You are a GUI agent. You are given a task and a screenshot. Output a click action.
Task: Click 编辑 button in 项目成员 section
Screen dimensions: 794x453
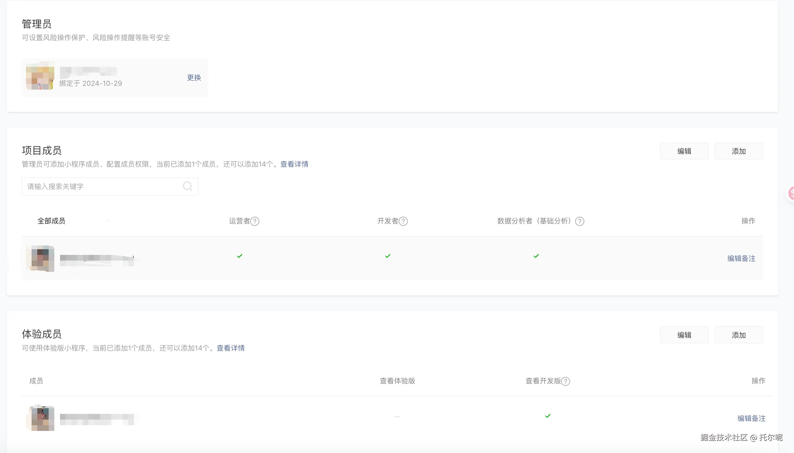coord(684,151)
